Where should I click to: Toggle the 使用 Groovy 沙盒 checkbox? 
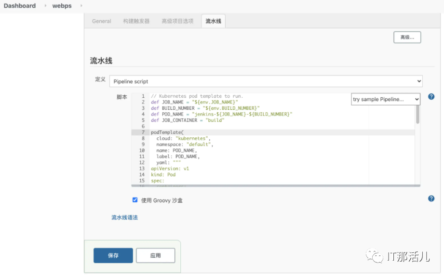click(135, 200)
